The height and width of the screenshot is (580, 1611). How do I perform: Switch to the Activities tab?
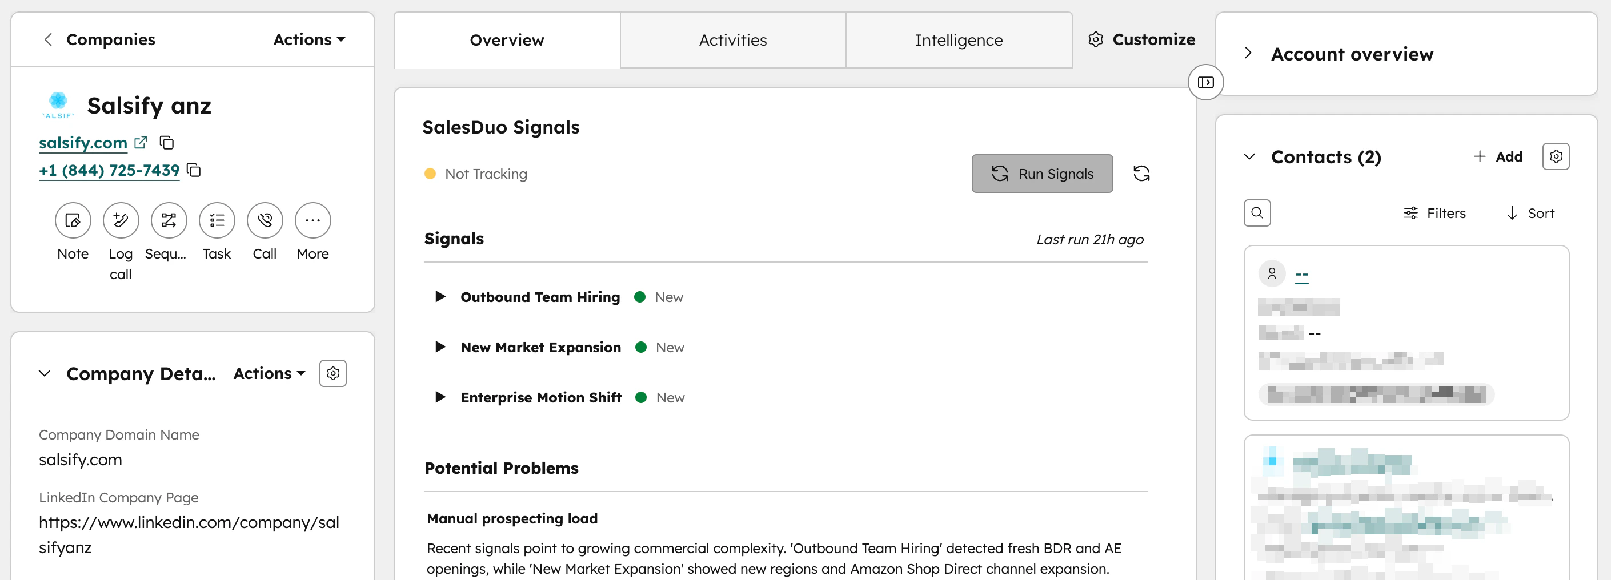click(732, 39)
